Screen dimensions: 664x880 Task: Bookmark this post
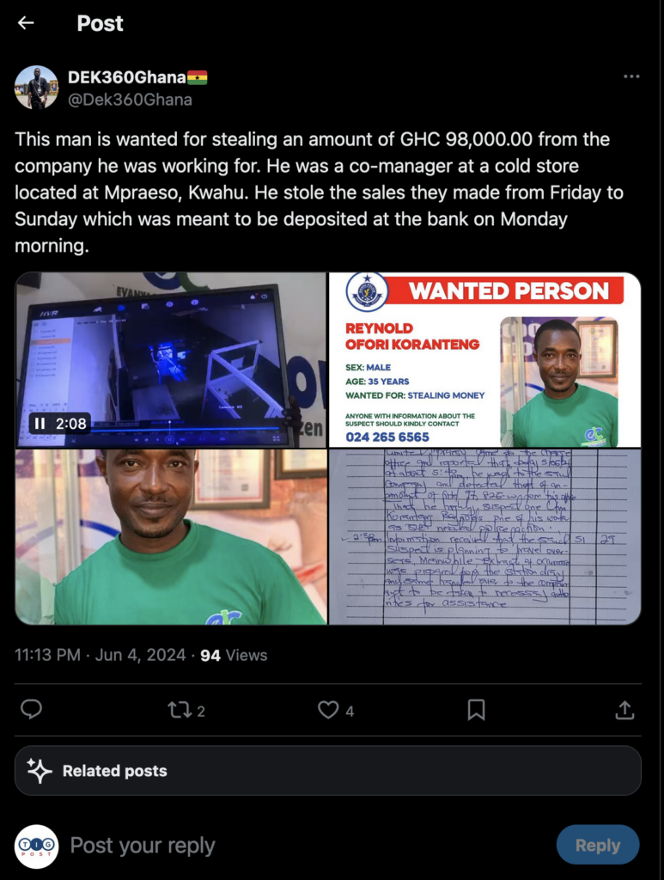476,710
